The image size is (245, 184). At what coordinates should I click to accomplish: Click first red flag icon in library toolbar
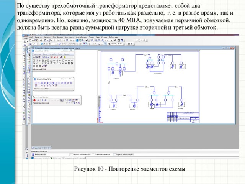point(52,57)
